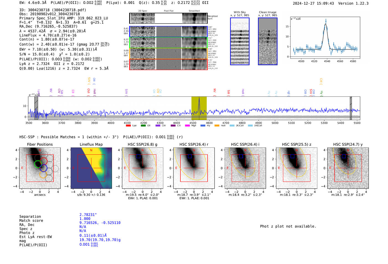Click the blue Hγ legend swatch

pyautogui.click(x=203, y=125)
